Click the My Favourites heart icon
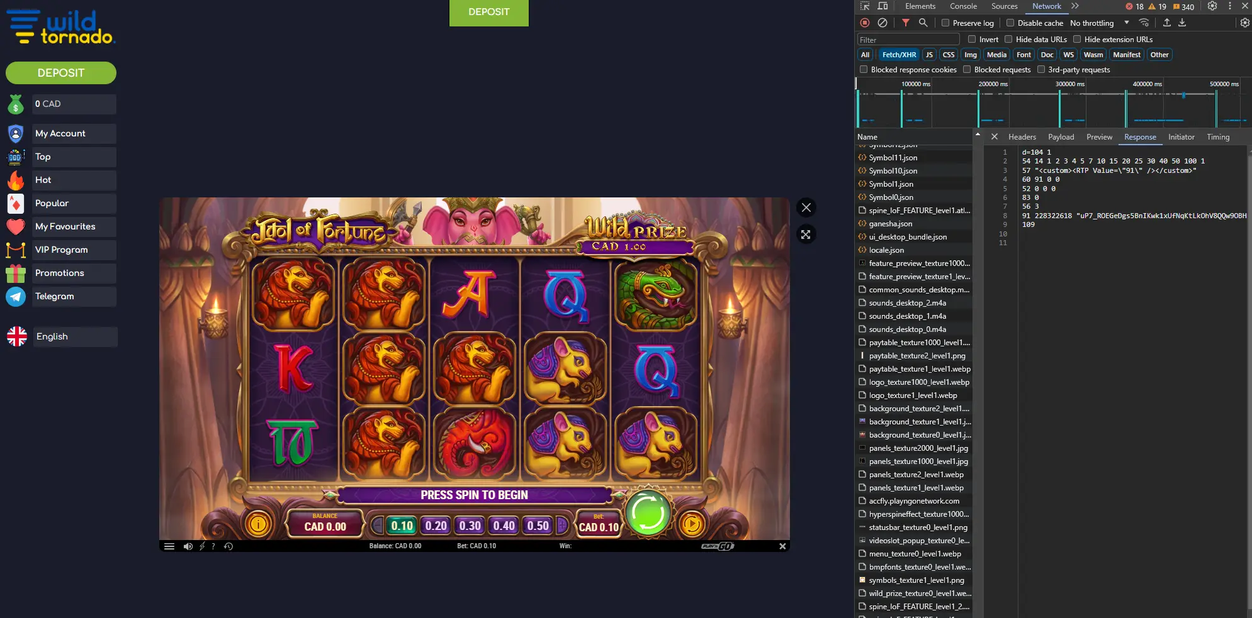 [x=16, y=227]
